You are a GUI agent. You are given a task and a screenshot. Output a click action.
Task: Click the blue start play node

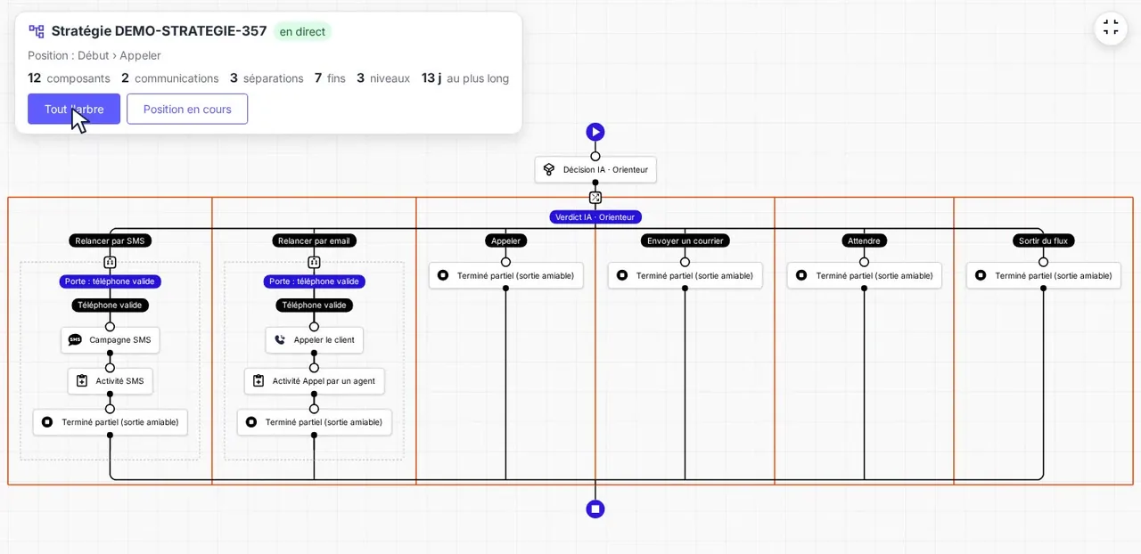pyautogui.click(x=595, y=132)
